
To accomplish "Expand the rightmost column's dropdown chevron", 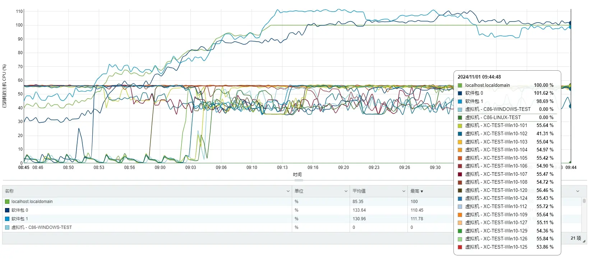I will [578, 191].
